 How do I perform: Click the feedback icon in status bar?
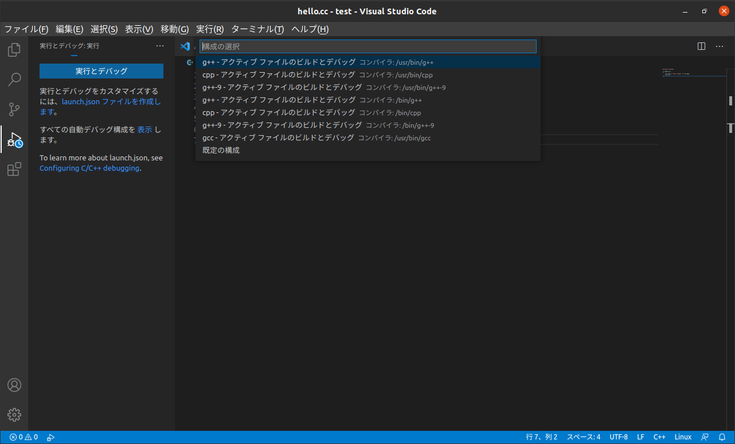705,437
